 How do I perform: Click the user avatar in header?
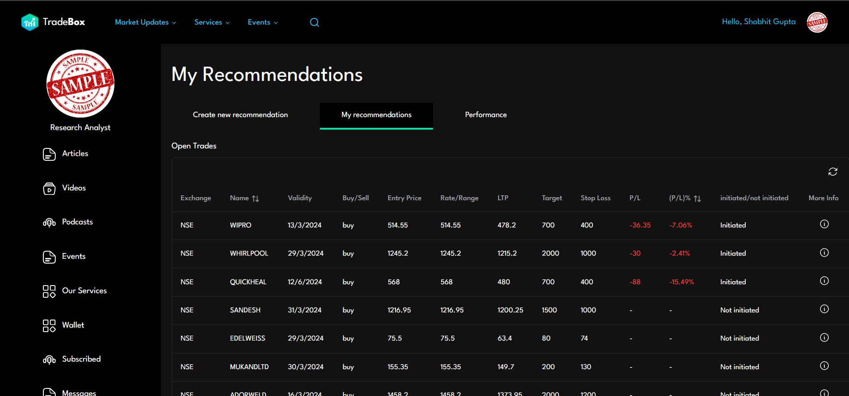(x=817, y=22)
